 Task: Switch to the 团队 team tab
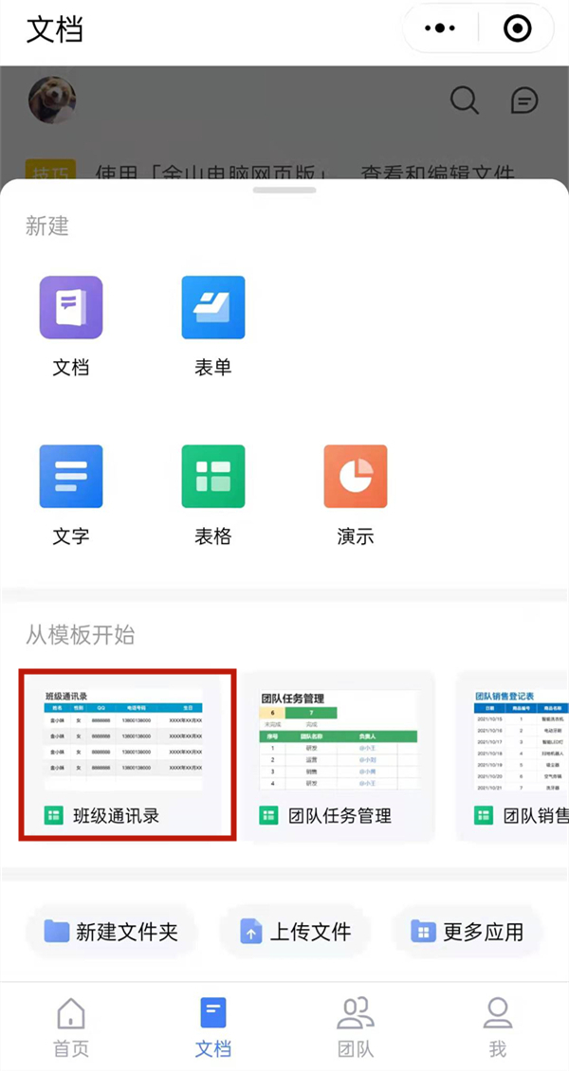(356, 1026)
